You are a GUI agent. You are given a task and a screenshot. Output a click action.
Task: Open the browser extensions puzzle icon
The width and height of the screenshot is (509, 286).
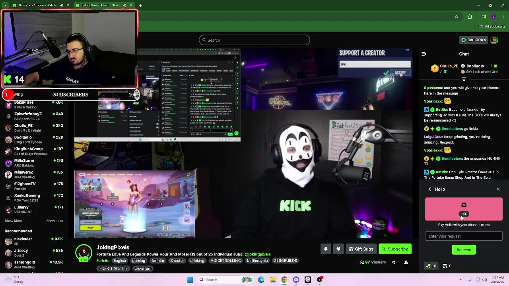(x=470, y=17)
